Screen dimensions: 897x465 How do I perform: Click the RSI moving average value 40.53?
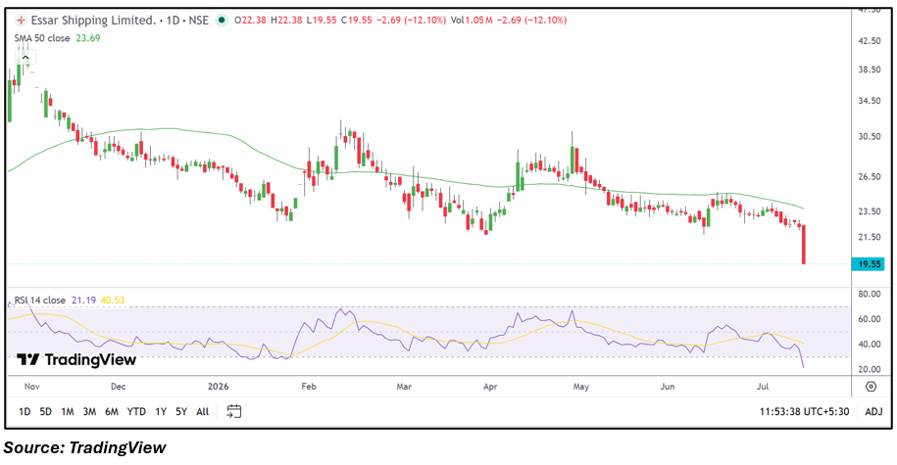coord(113,300)
